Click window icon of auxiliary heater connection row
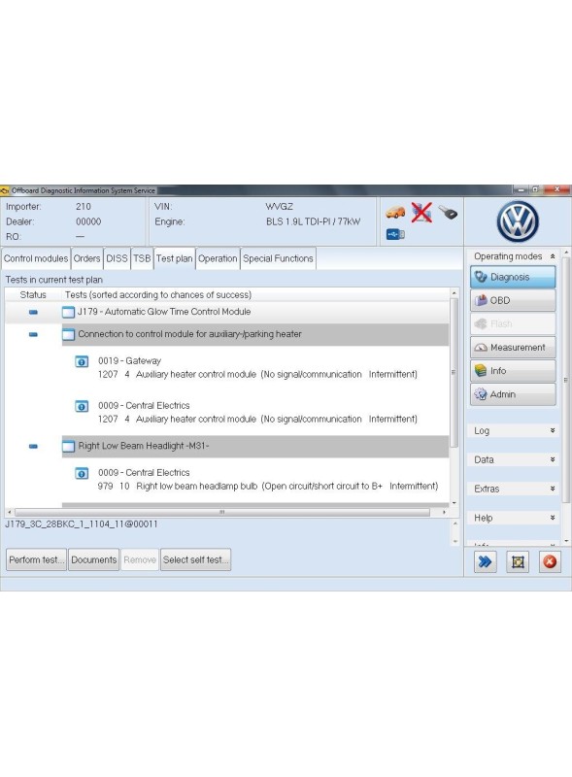 68,334
